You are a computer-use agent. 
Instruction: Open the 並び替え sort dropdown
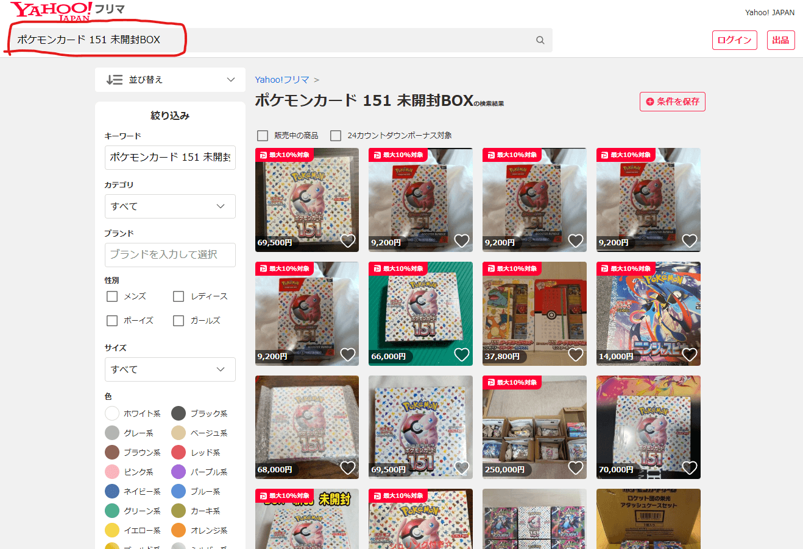170,80
